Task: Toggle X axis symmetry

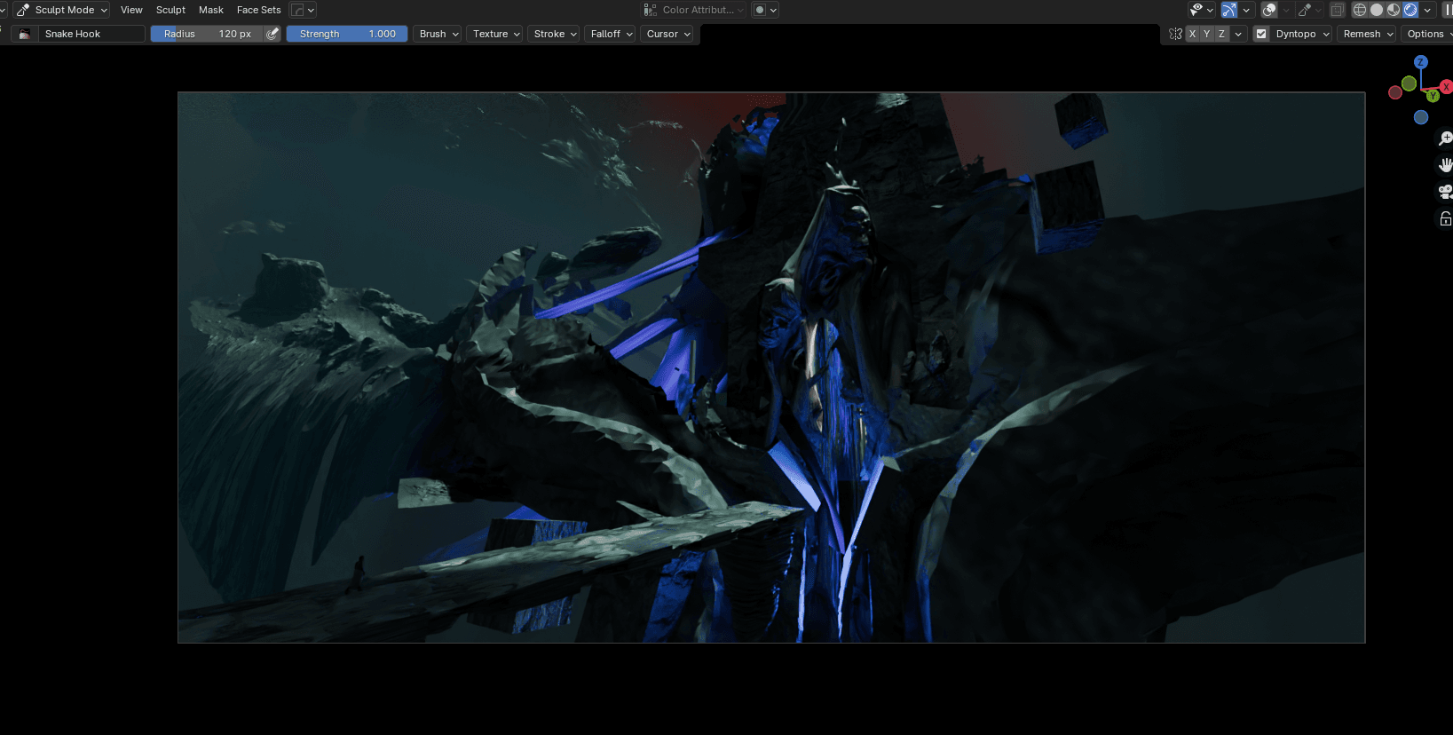Action: click(1192, 34)
